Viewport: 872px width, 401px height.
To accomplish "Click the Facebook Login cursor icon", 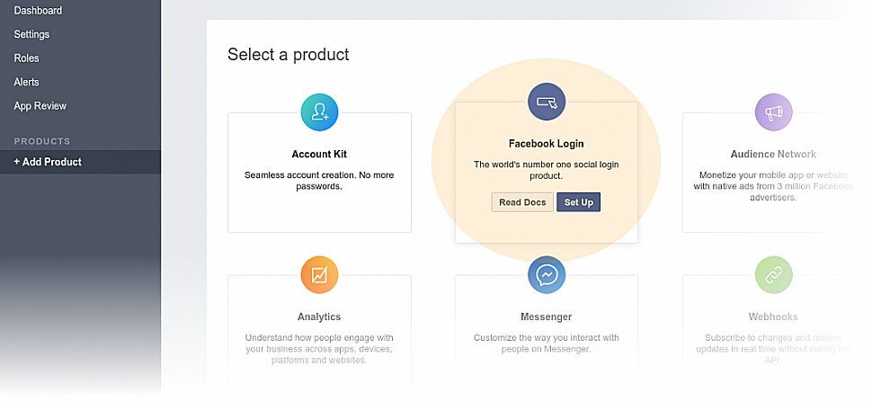I will [x=547, y=102].
